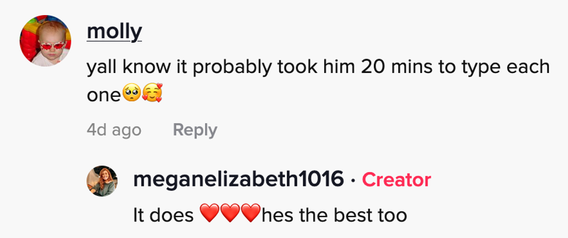Click the Reply button under molly's comment
This screenshot has height=238, width=568.
click(x=195, y=130)
